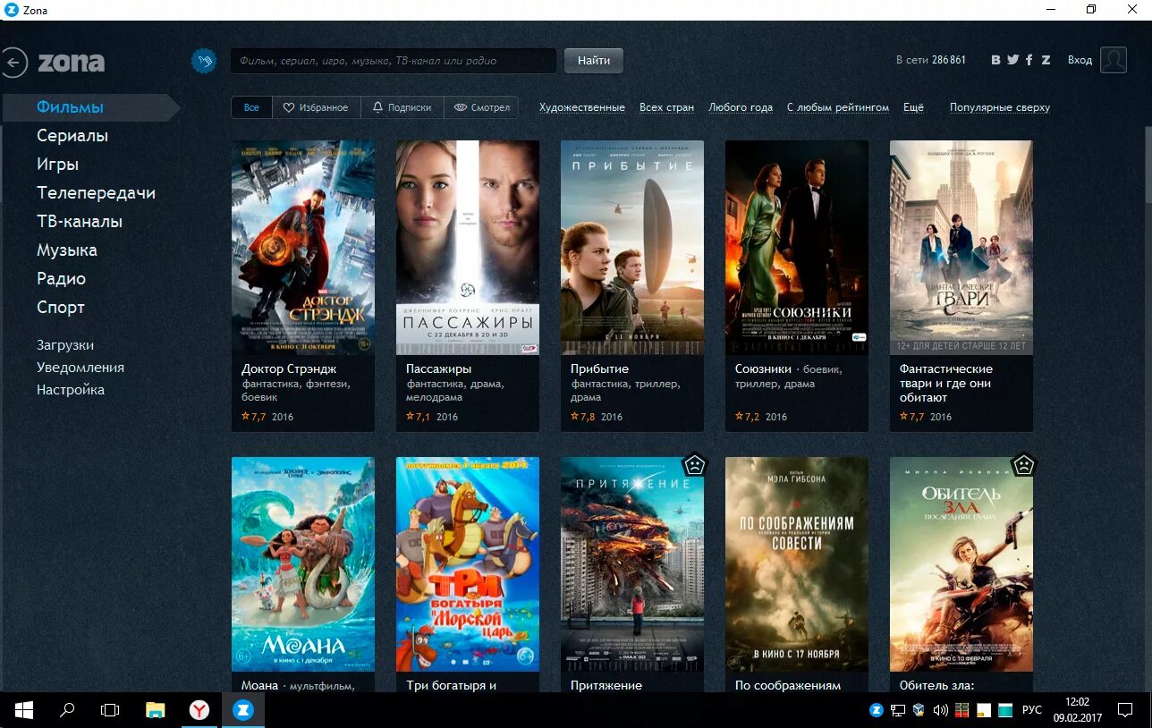
Task: Open taskbar search magnifier
Action: (67, 710)
